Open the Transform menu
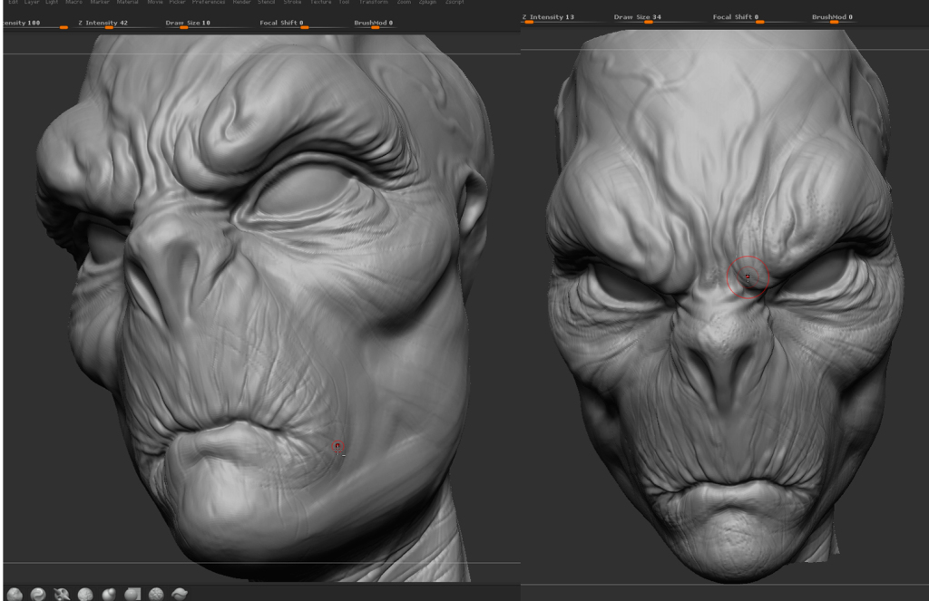Screen dimensions: 929x601 pos(374,3)
